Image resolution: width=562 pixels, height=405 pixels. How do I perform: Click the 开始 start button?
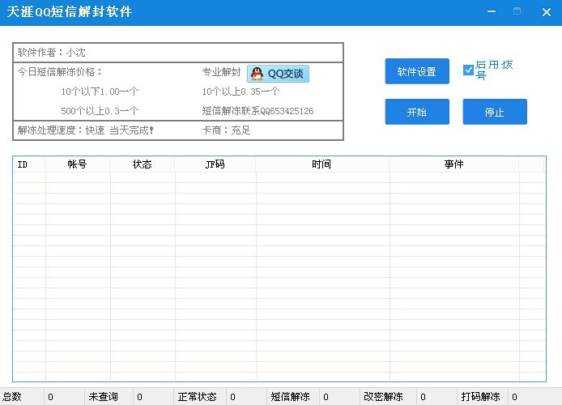417,112
